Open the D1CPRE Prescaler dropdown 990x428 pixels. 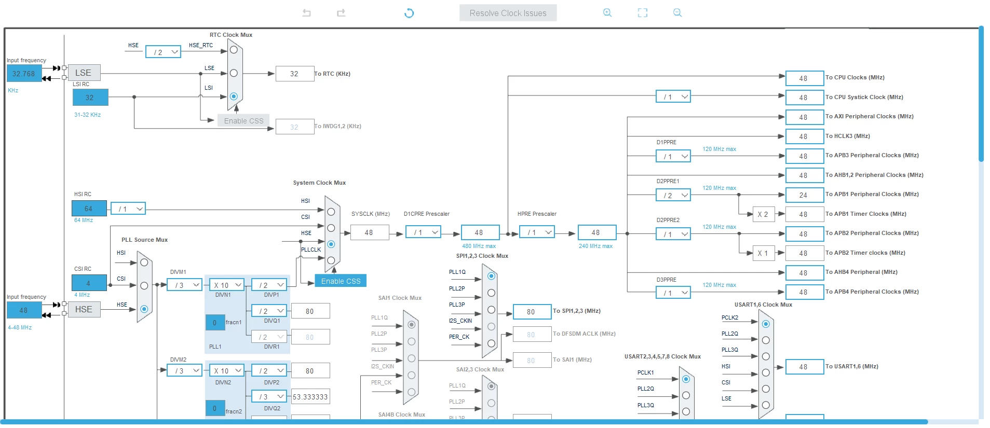click(x=423, y=232)
